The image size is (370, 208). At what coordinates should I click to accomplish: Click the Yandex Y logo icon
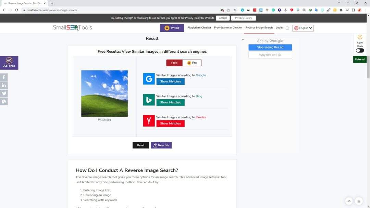[149, 121]
